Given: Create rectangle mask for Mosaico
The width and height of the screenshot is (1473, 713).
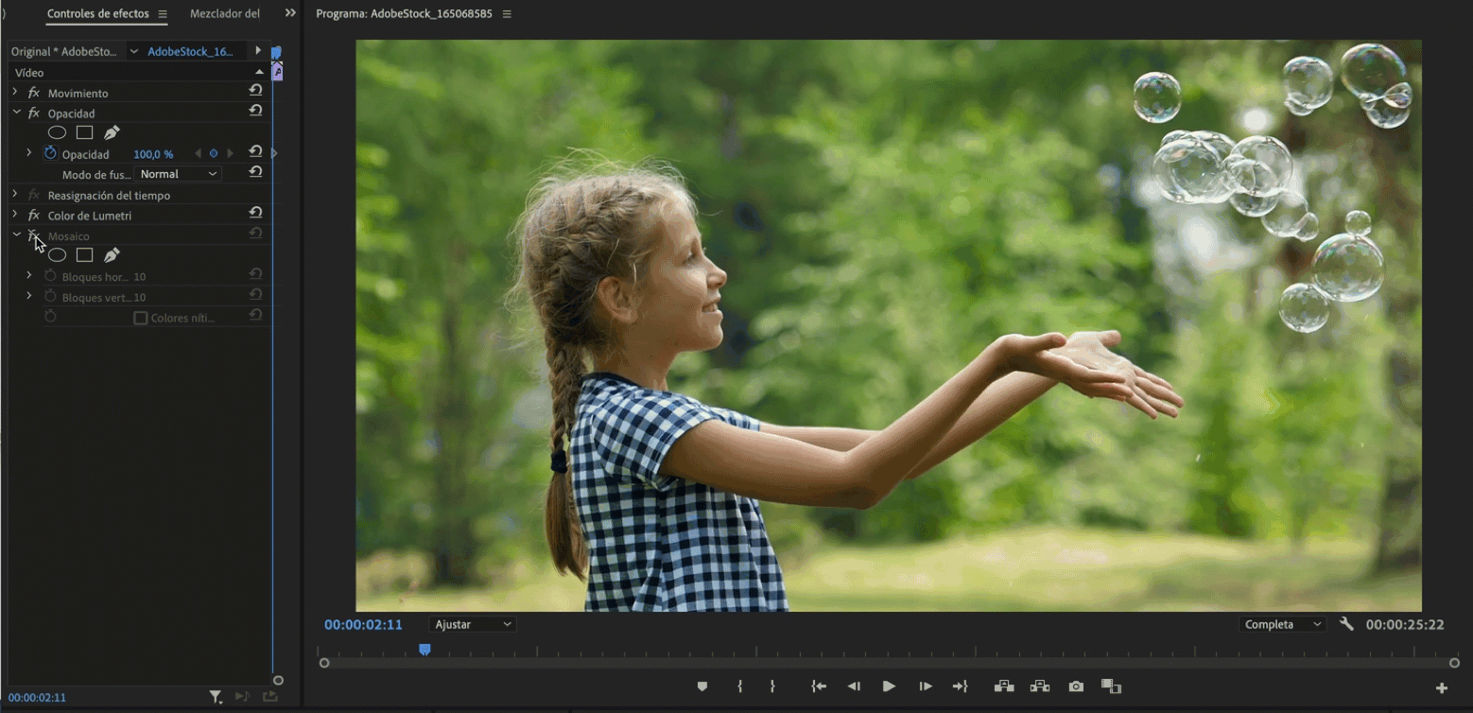Looking at the screenshot, I should [x=84, y=255].
